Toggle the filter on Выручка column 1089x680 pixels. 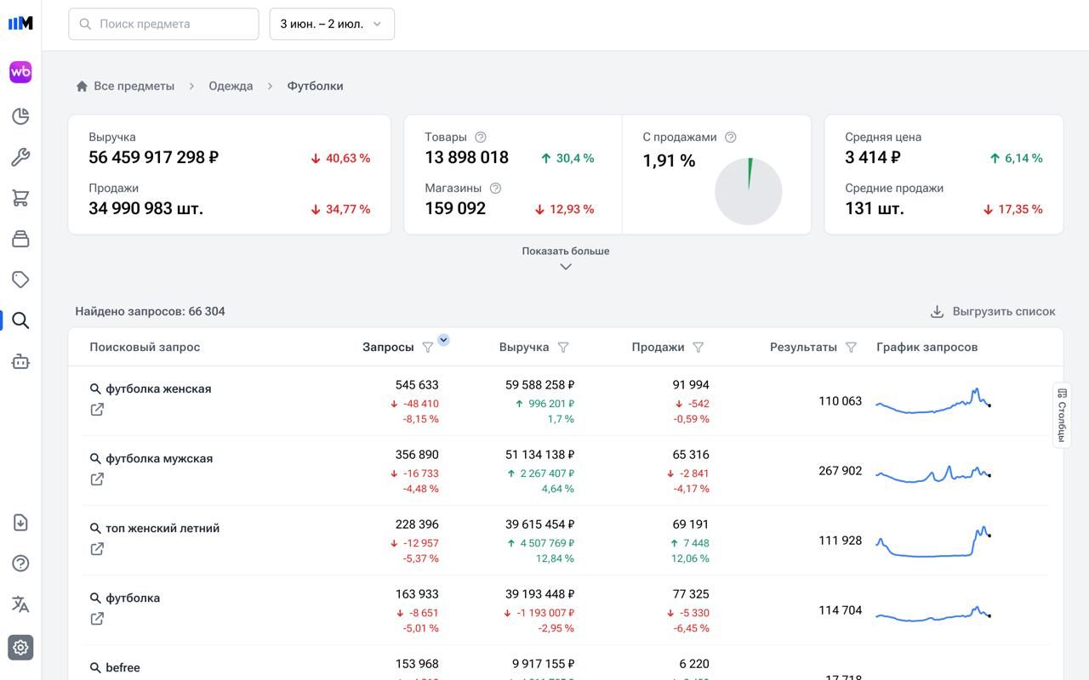563,347
